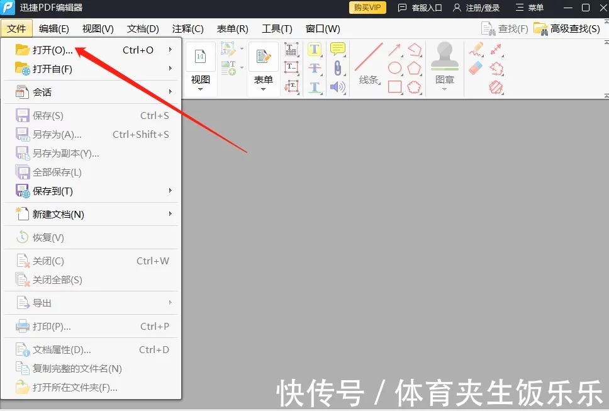
Task: Select the text box tool
Action: (x=291, y=67)
